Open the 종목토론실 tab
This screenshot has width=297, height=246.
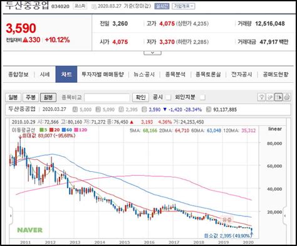[208, 74]
